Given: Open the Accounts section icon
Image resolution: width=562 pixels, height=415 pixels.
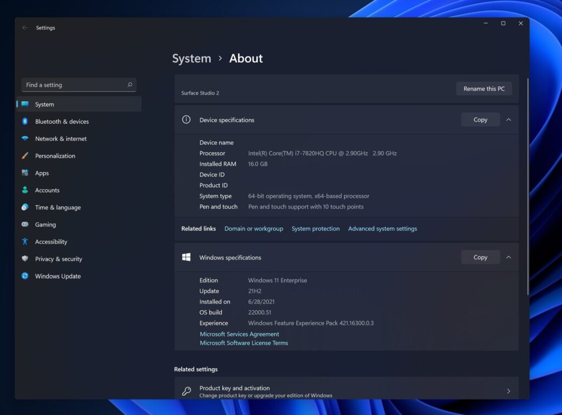Looking at the screenshot, I should (x=26, y=190).
